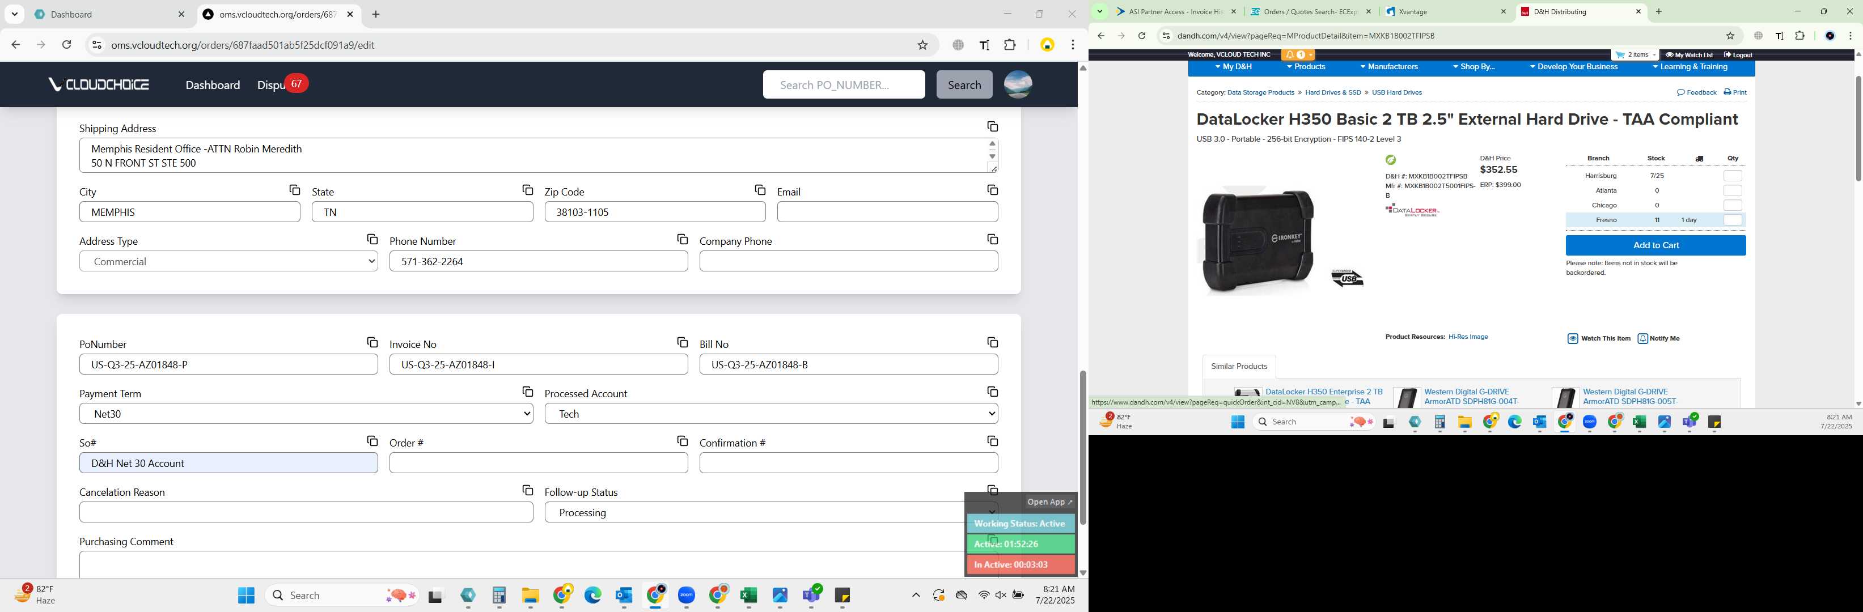Copy the Address Type value
This screenshot has width=1863, height=612.
(x=372, y=239)
